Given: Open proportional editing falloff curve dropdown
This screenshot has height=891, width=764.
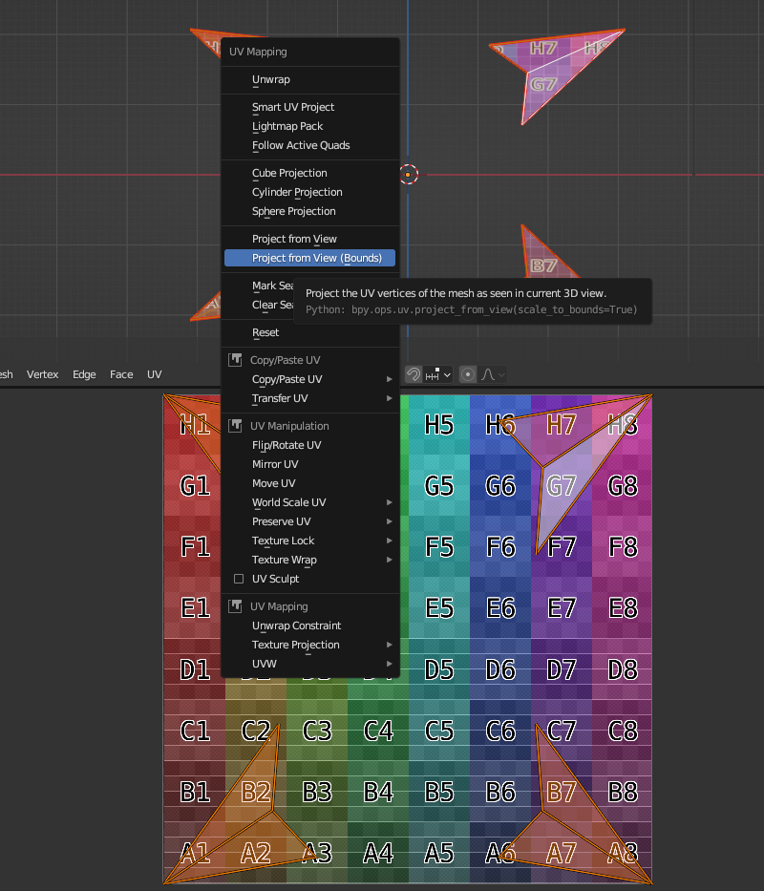Looking at the screenshot, I should 492,374.
